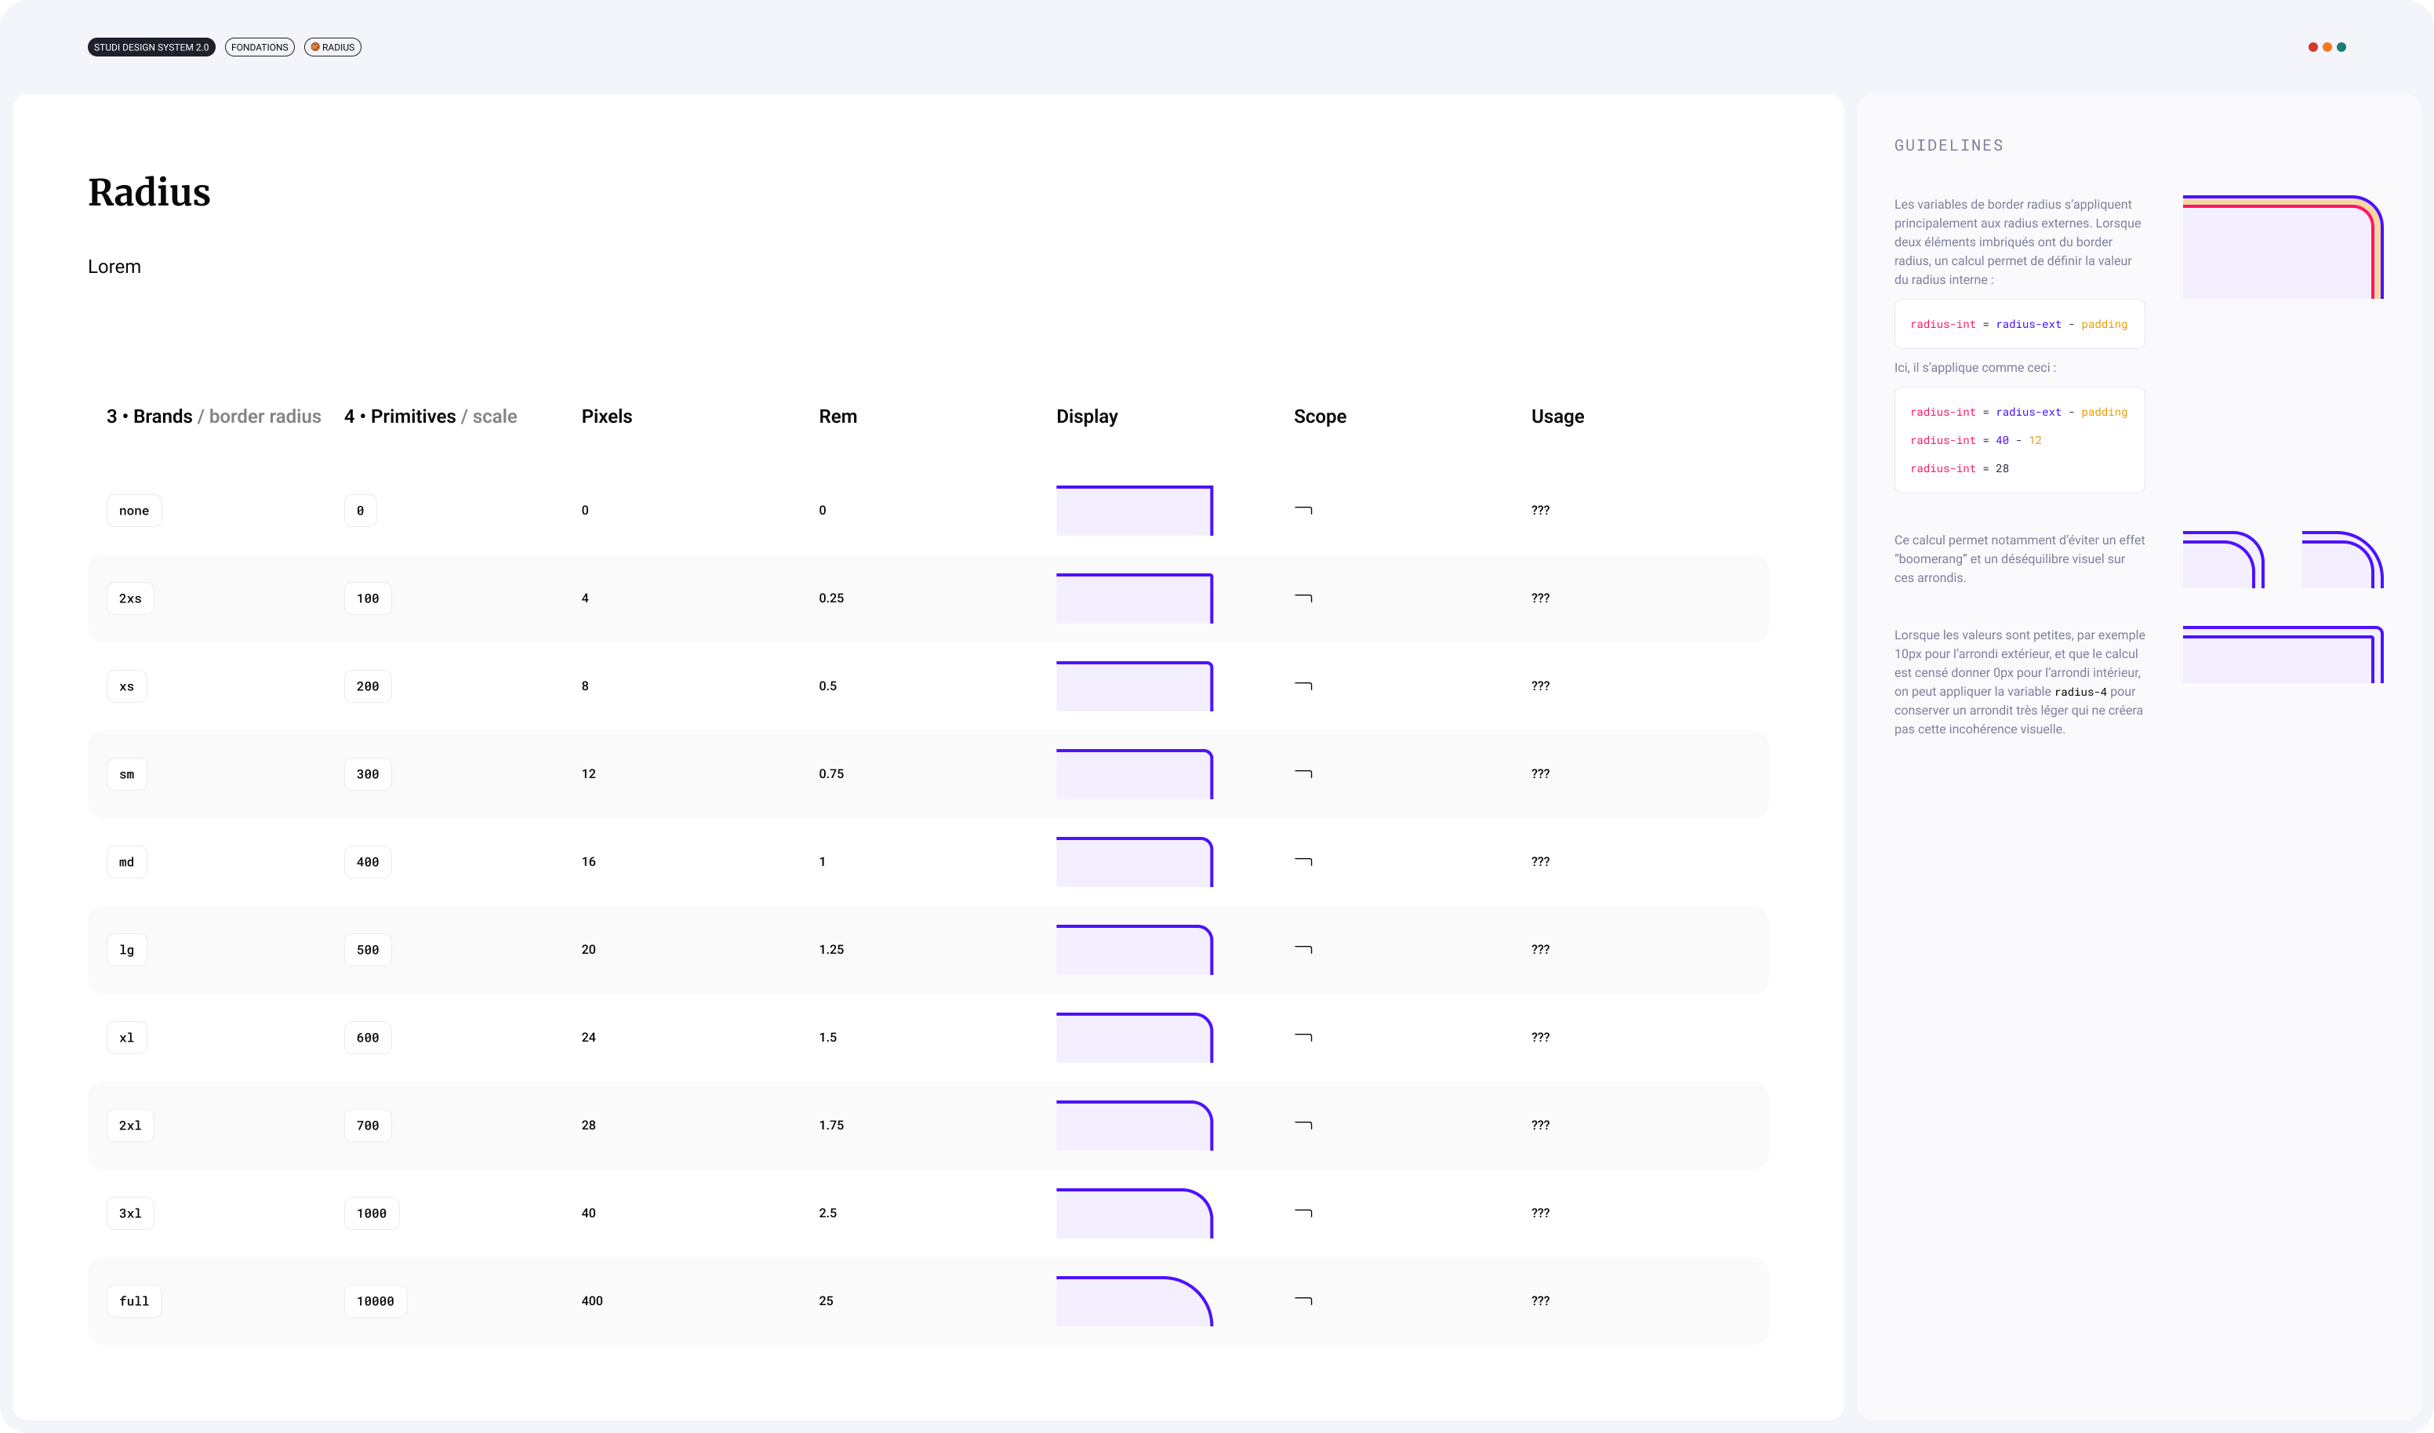Screen dimensions: 2434x1433
Task: Click the Usage column header
Action: 1557,416
